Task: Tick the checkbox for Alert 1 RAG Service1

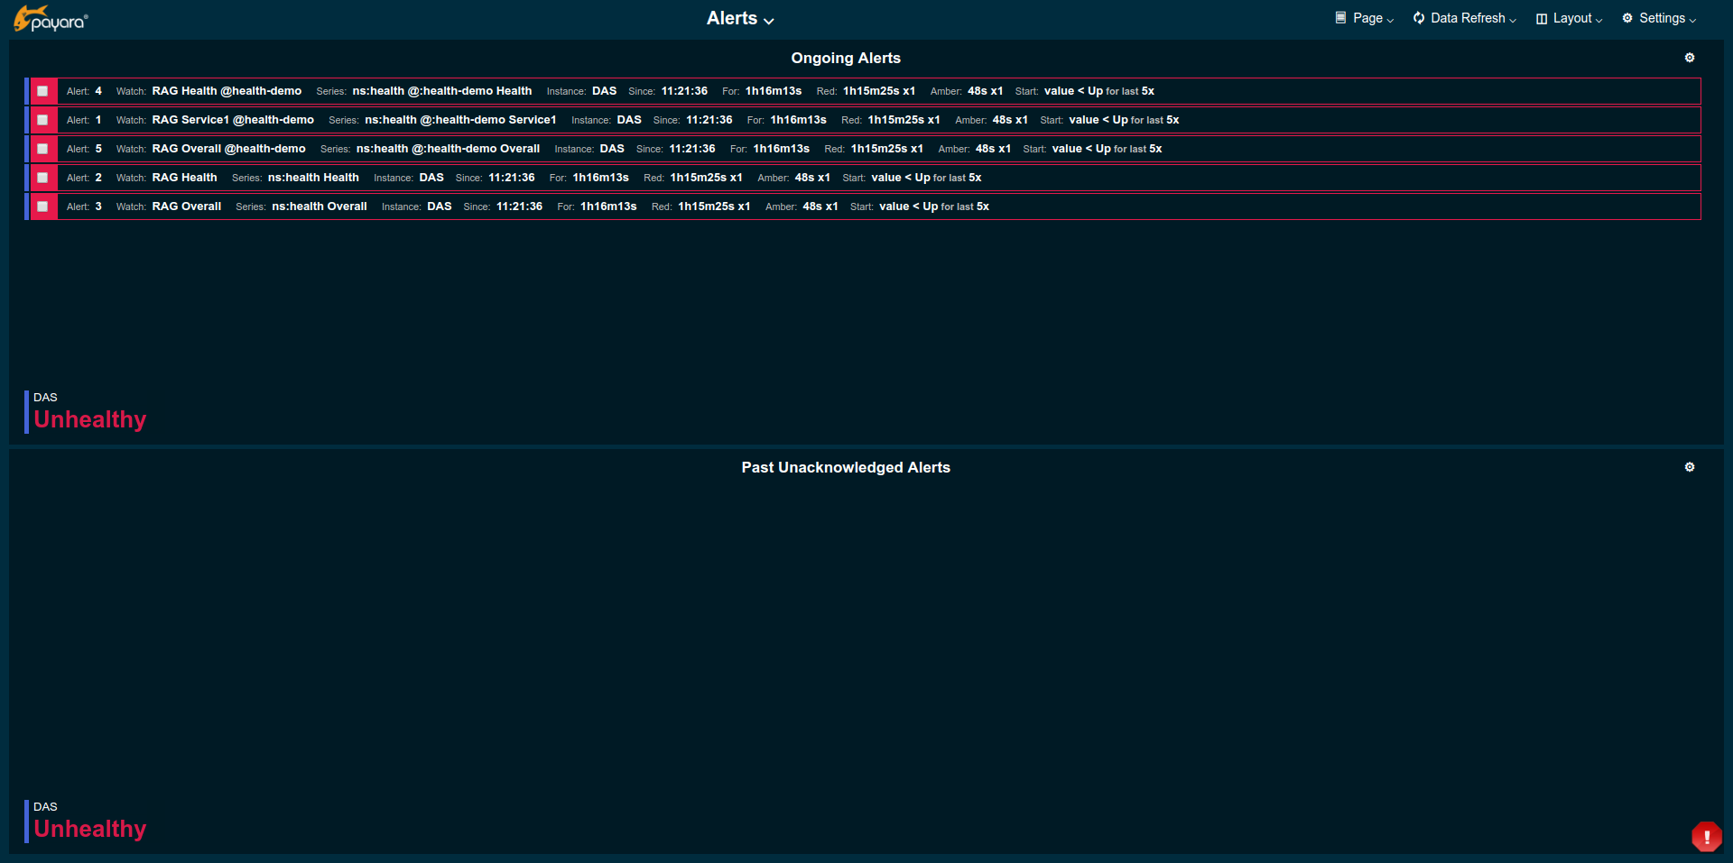Action: click(x=42, y=120)
